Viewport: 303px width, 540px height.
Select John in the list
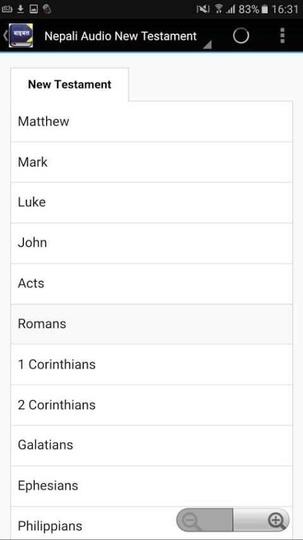click(151, 243)
